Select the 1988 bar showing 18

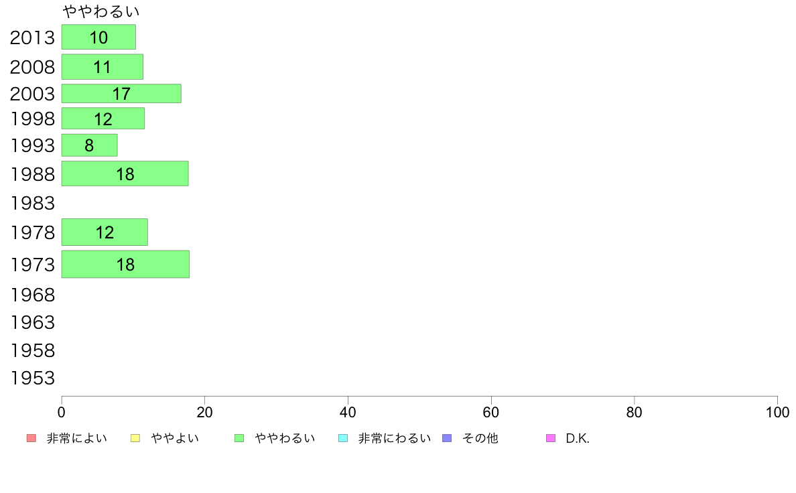click(125, 173)
